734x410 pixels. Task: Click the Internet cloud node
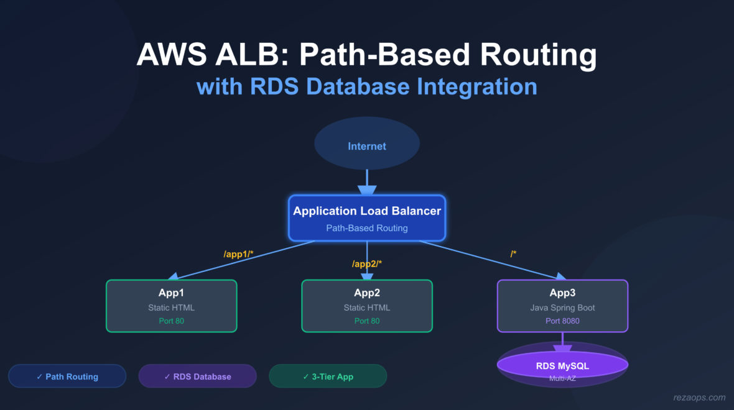point(366,144)
